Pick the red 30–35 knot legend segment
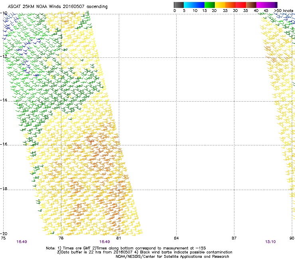This screenshot has width=295, height=259. 241,5
